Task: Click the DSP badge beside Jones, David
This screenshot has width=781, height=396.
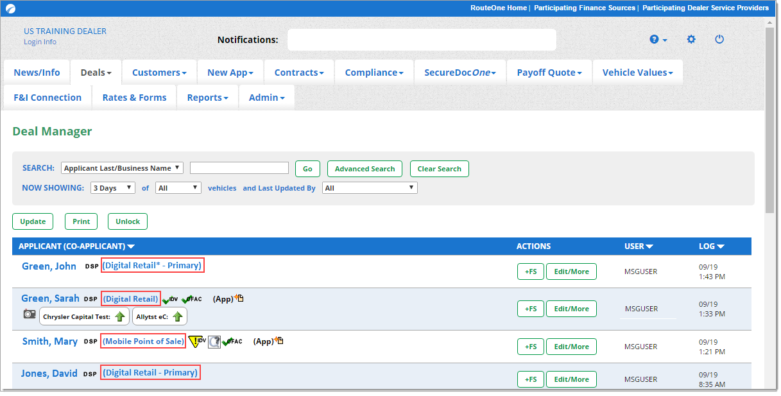Action: pos(90,374)
